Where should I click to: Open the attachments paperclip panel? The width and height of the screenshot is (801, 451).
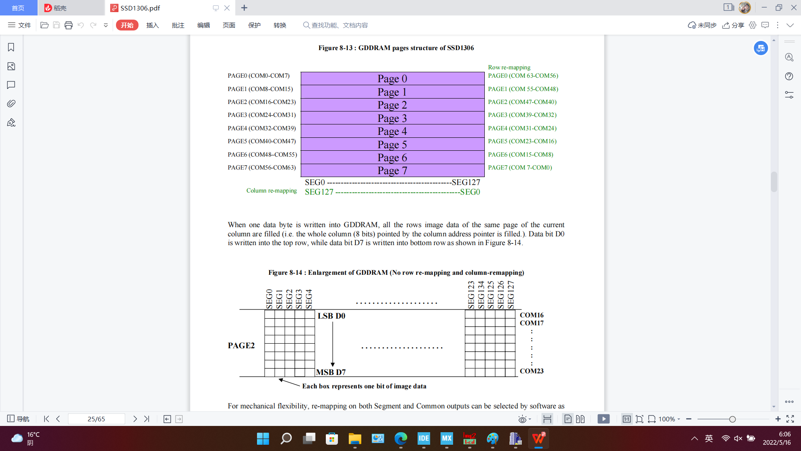(x=11, y=104)
